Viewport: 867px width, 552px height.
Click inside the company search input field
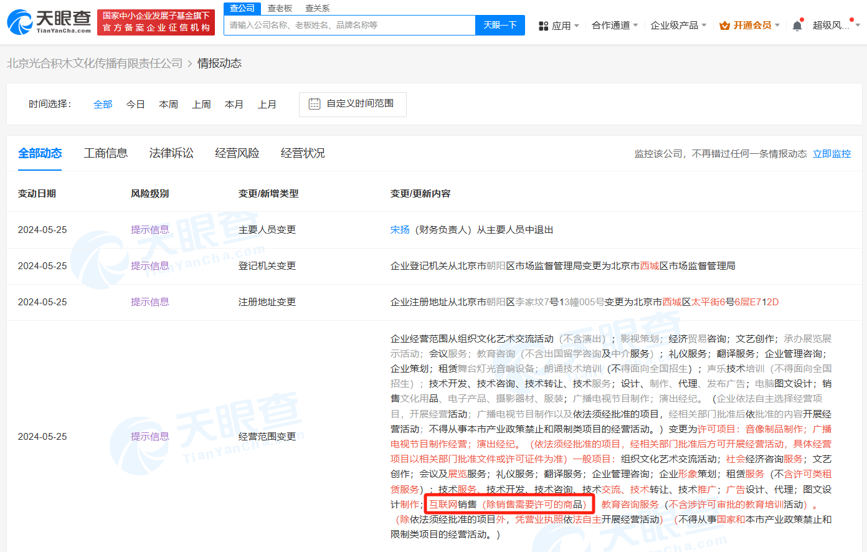pos(349,25)
